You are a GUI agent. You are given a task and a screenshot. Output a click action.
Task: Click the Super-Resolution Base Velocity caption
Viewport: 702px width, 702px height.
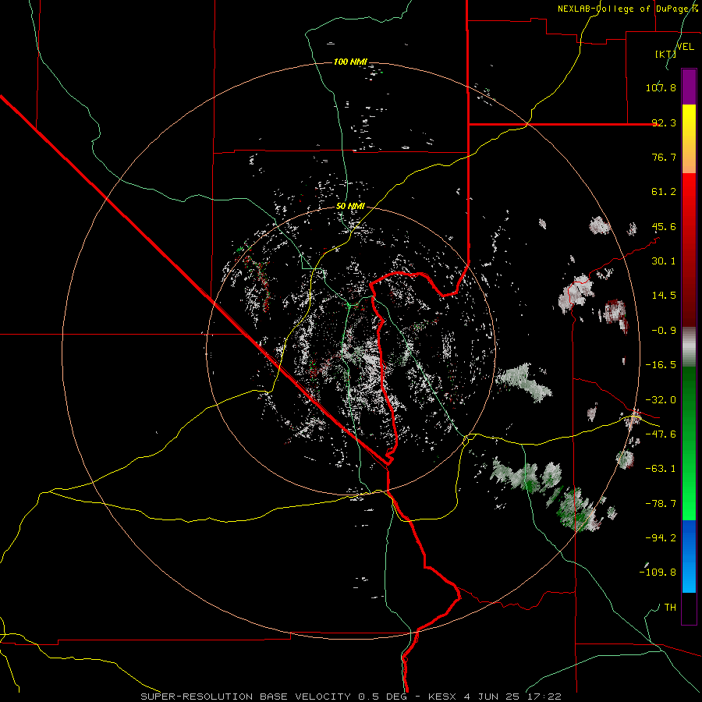[350, 697]
